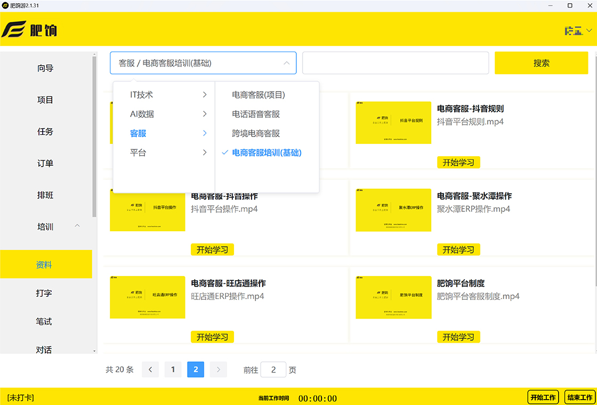The width and height of the screenshot is (597, 405).
Task: Start learning 电商客服-旺店通操作
Action: click(x=212, y=336)
